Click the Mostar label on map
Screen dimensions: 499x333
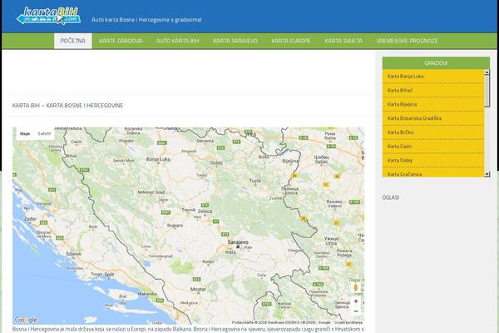coord(198,290)
